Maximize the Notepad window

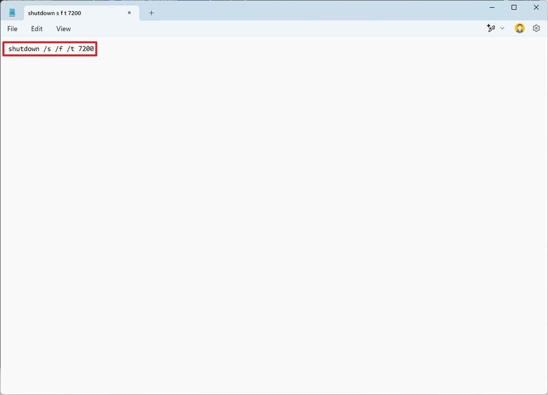(x=514, y=7)
